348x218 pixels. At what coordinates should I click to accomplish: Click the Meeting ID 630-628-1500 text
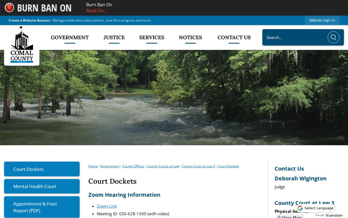(133, 214)
